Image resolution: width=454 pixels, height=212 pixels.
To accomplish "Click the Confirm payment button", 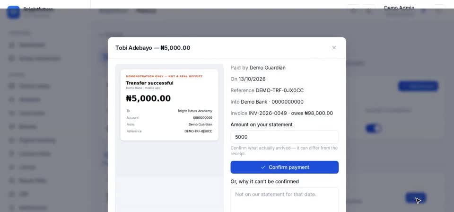I will [x=284, y=167].
